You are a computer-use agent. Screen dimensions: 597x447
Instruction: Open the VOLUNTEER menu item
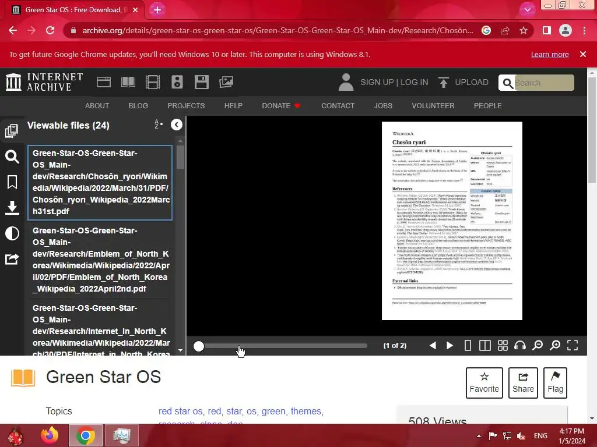pos(433,106)
